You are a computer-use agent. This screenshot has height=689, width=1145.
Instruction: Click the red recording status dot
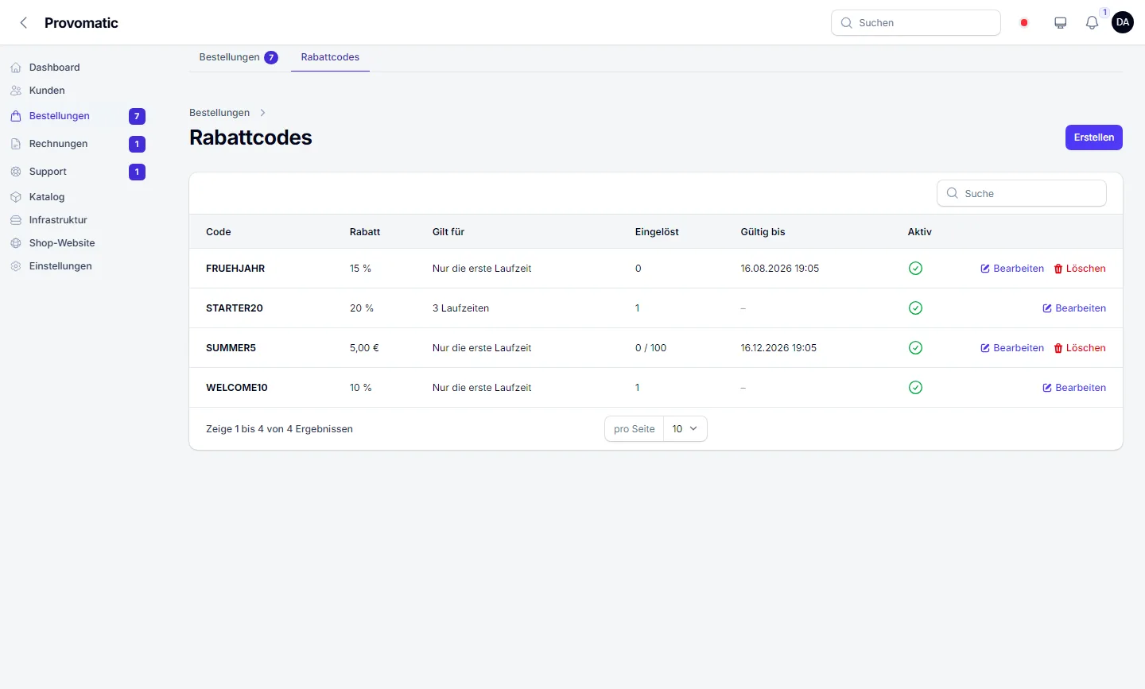pyautogui.click(x=1024, y=23)
